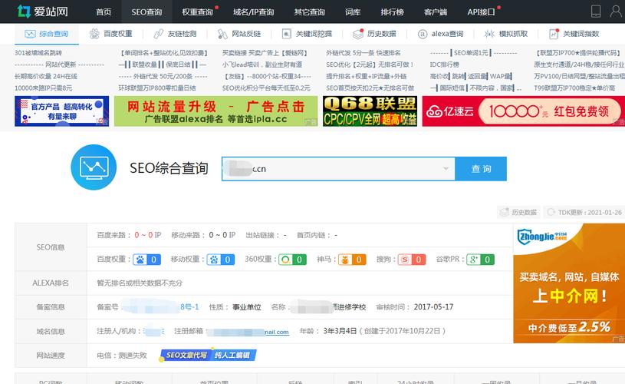This screenshot has width=625, height=384.
Task: Open the 小飞lead培训 ad link
Action: click(x=262, y=65)
